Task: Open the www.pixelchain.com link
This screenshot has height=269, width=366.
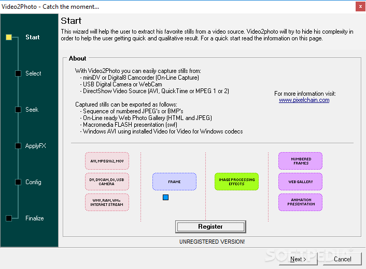Action: [304, 100]
